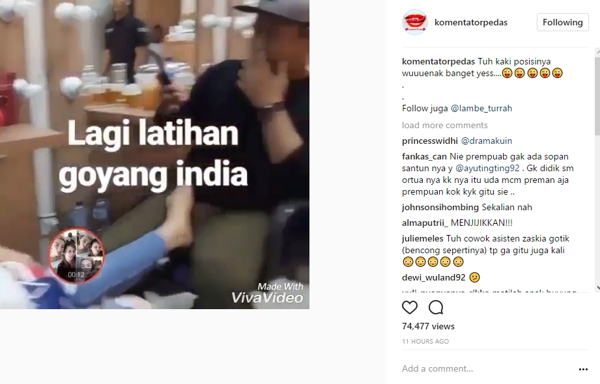
Task: Visit johnsonsihombing's profile
Action: [x=440, y=208]
